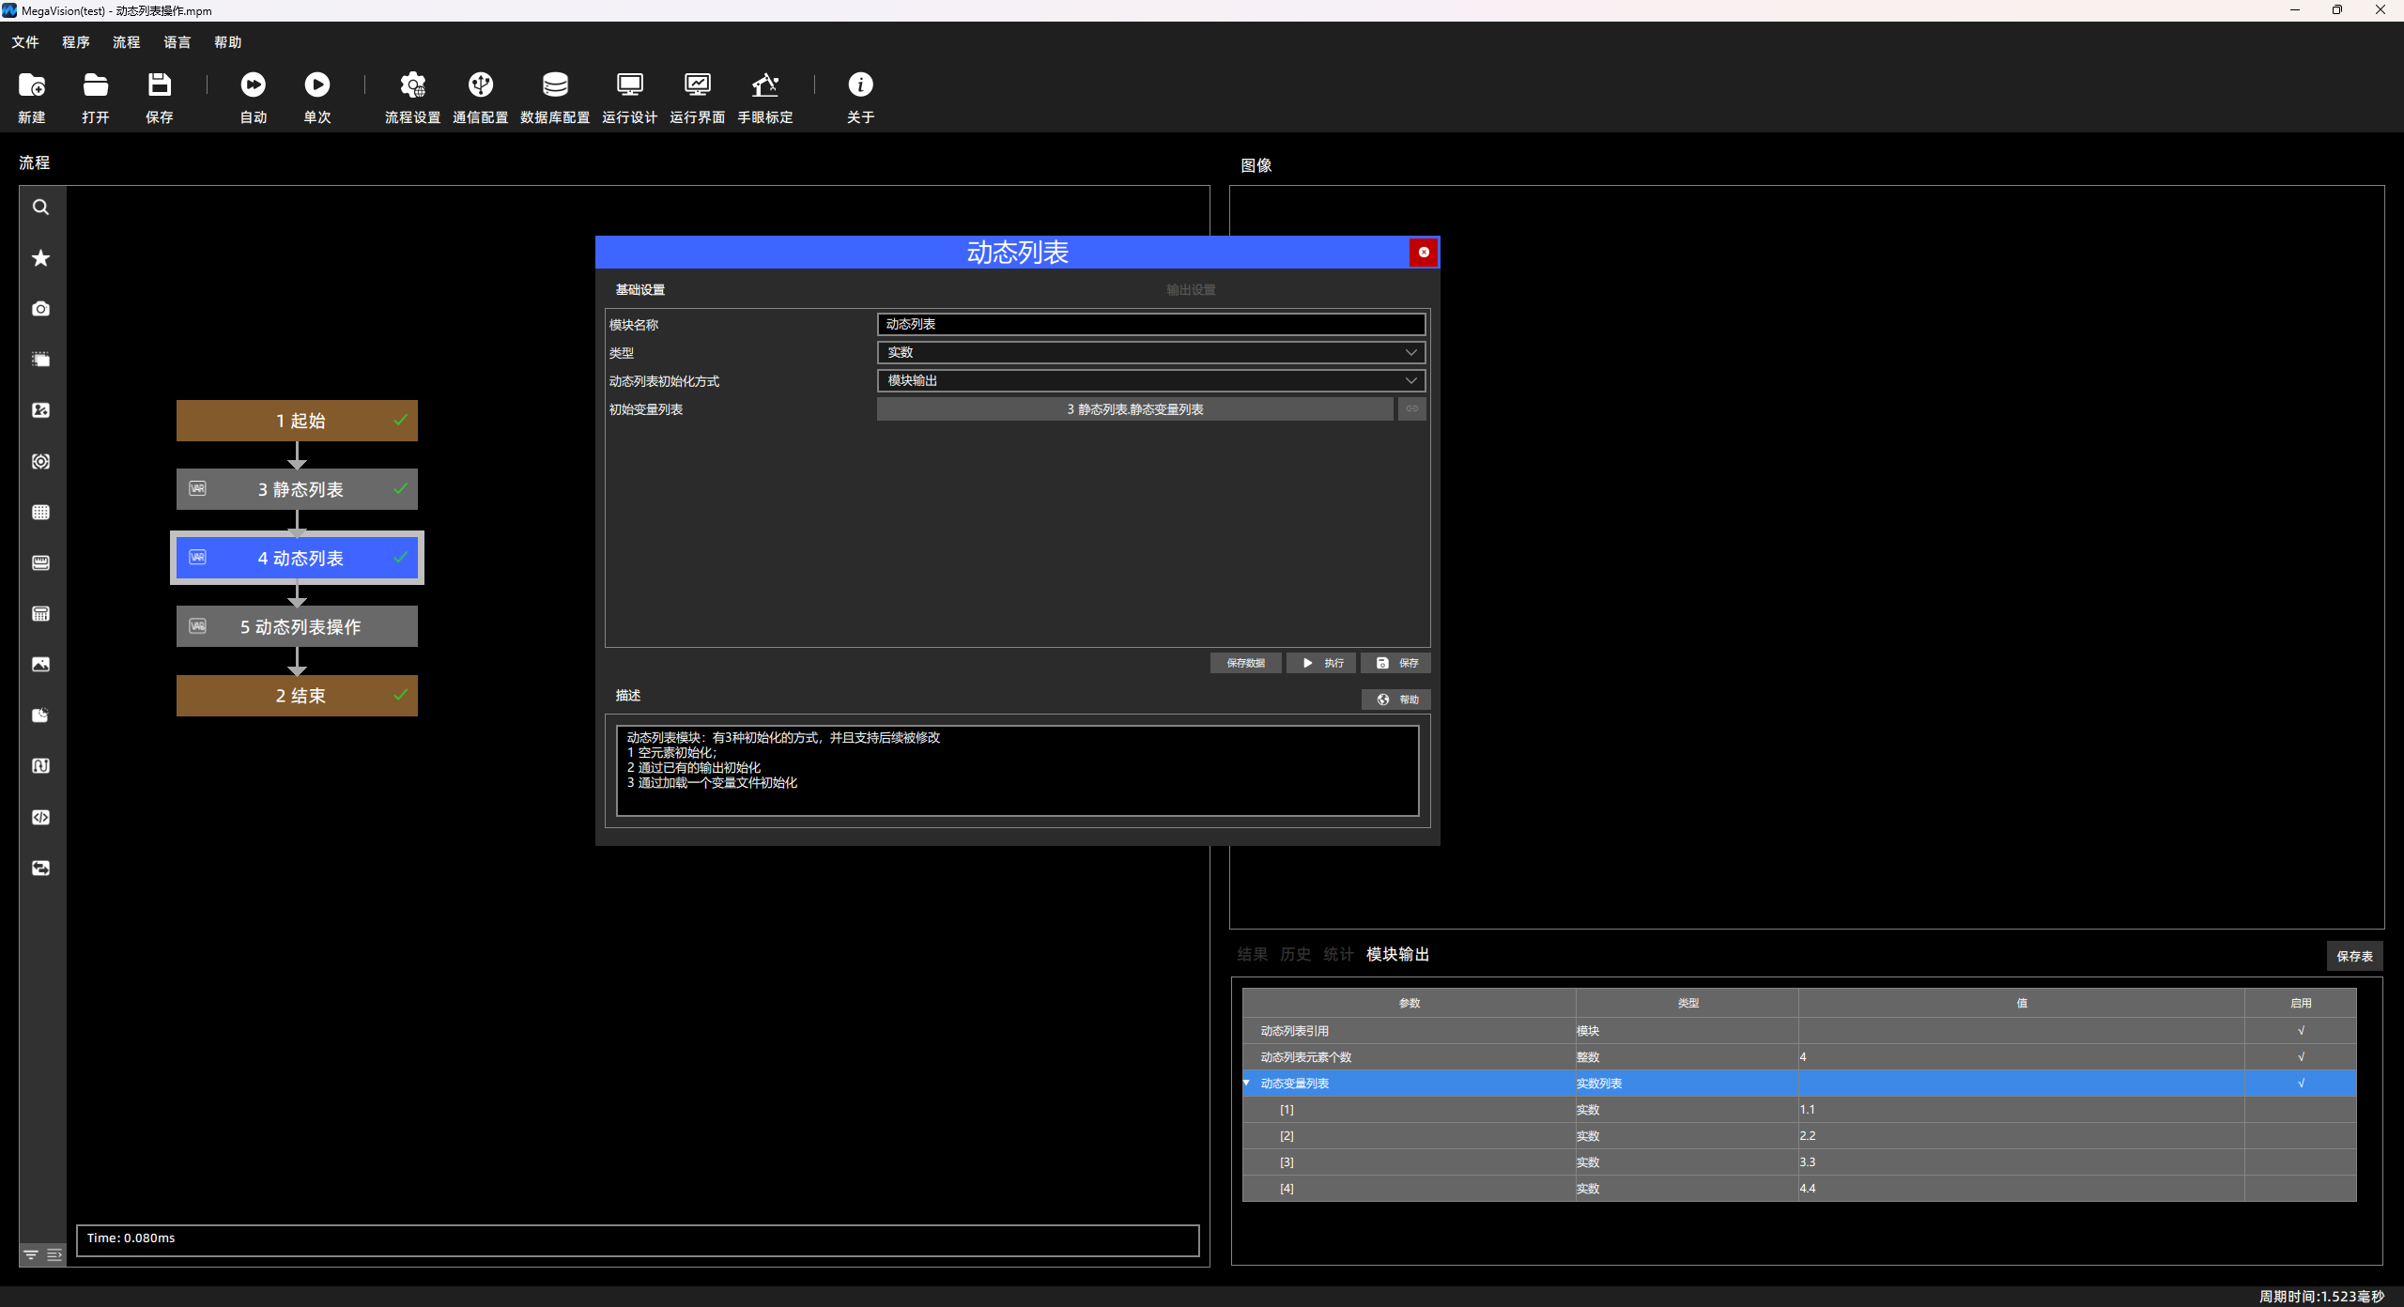Open the 流程 menu

pyautogui.click(x=126, y=42)
